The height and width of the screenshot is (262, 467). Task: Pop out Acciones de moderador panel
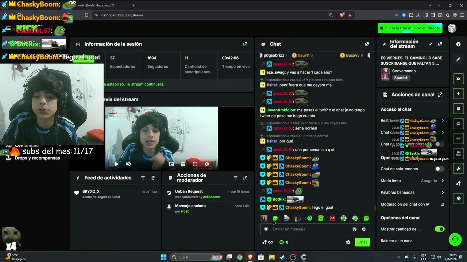pyautogui.click(x=245, y=178)
